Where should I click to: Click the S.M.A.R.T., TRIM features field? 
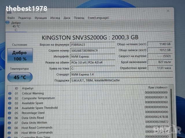pos(121,80)
